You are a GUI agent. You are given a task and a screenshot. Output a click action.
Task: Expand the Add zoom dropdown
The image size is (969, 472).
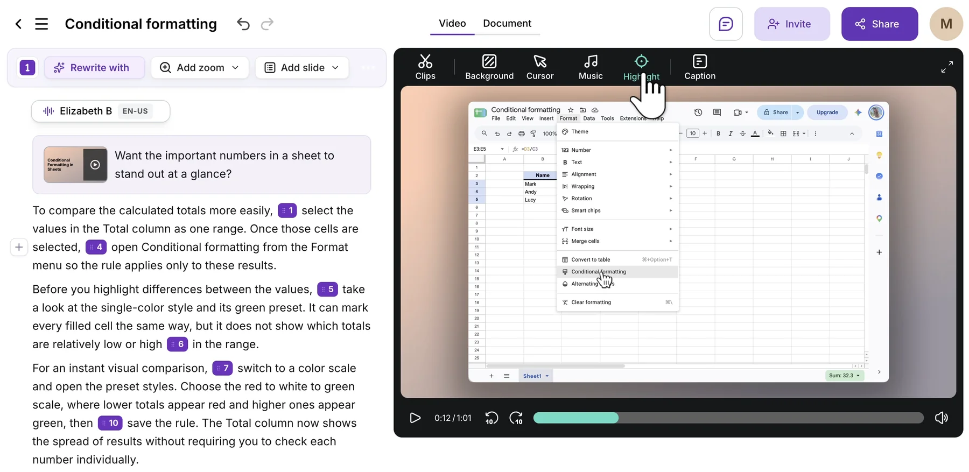pyautogui.click(x=200, y=68)
